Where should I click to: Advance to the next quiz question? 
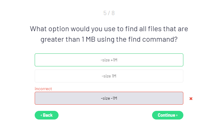pos(168,115)
